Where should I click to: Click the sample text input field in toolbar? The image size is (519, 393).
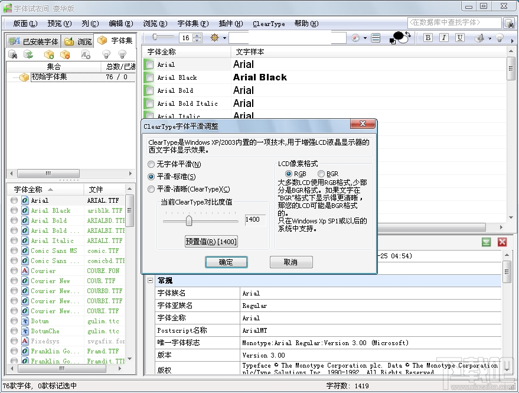[x=287, y=38]
